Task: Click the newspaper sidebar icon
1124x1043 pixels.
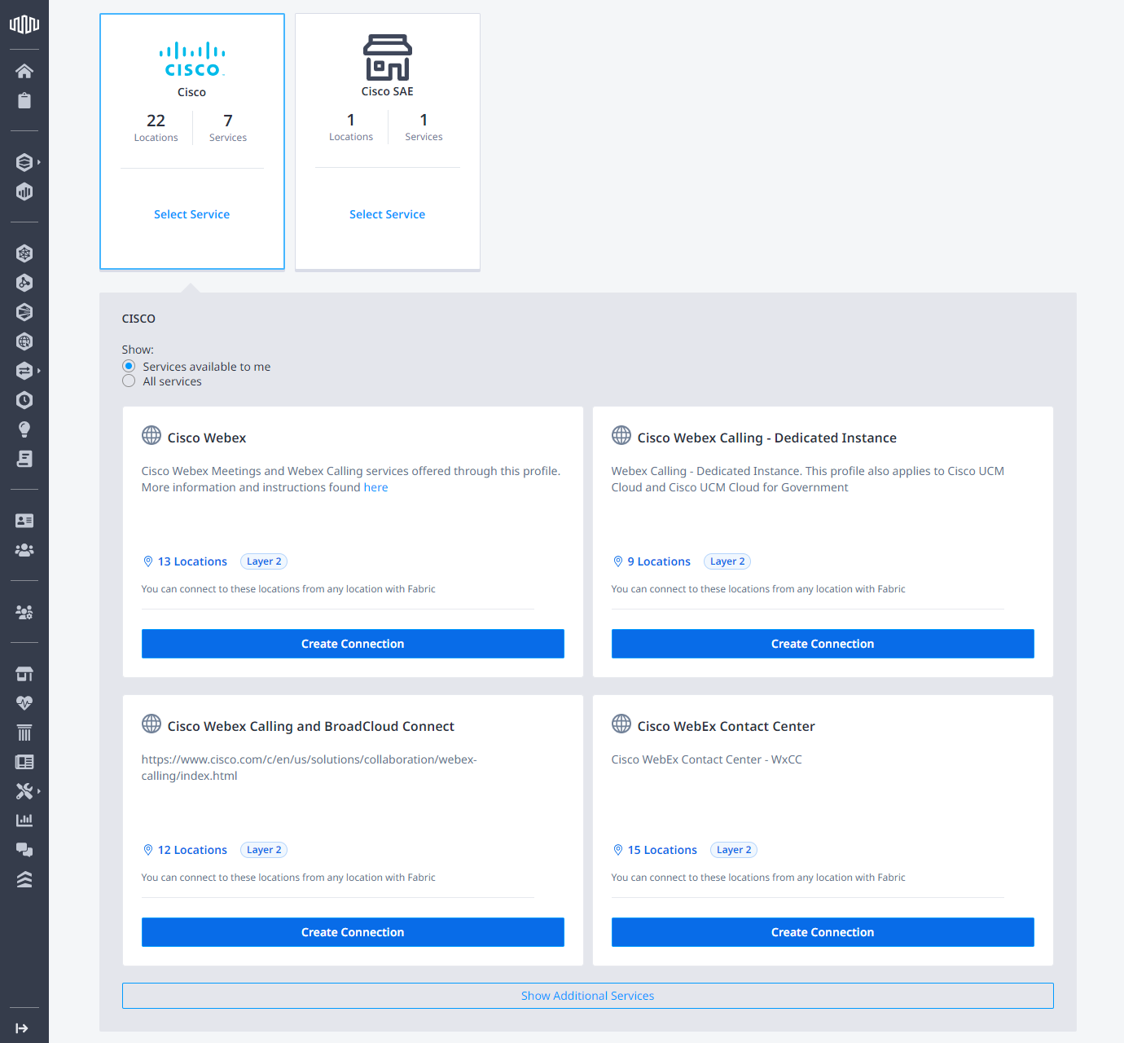Action: point(24,762)
